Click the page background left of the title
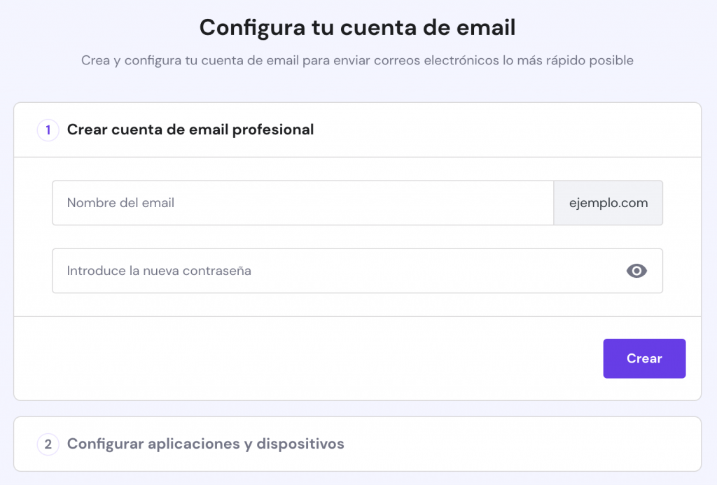The width and height of the screenshot is (717, 485). point(98,28)
